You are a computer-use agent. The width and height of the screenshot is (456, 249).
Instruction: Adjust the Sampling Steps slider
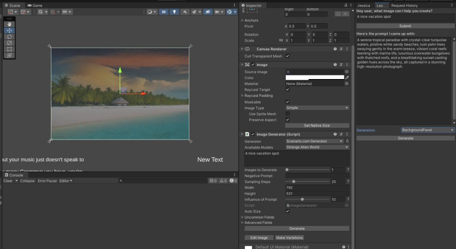click(x=307, y=181)
